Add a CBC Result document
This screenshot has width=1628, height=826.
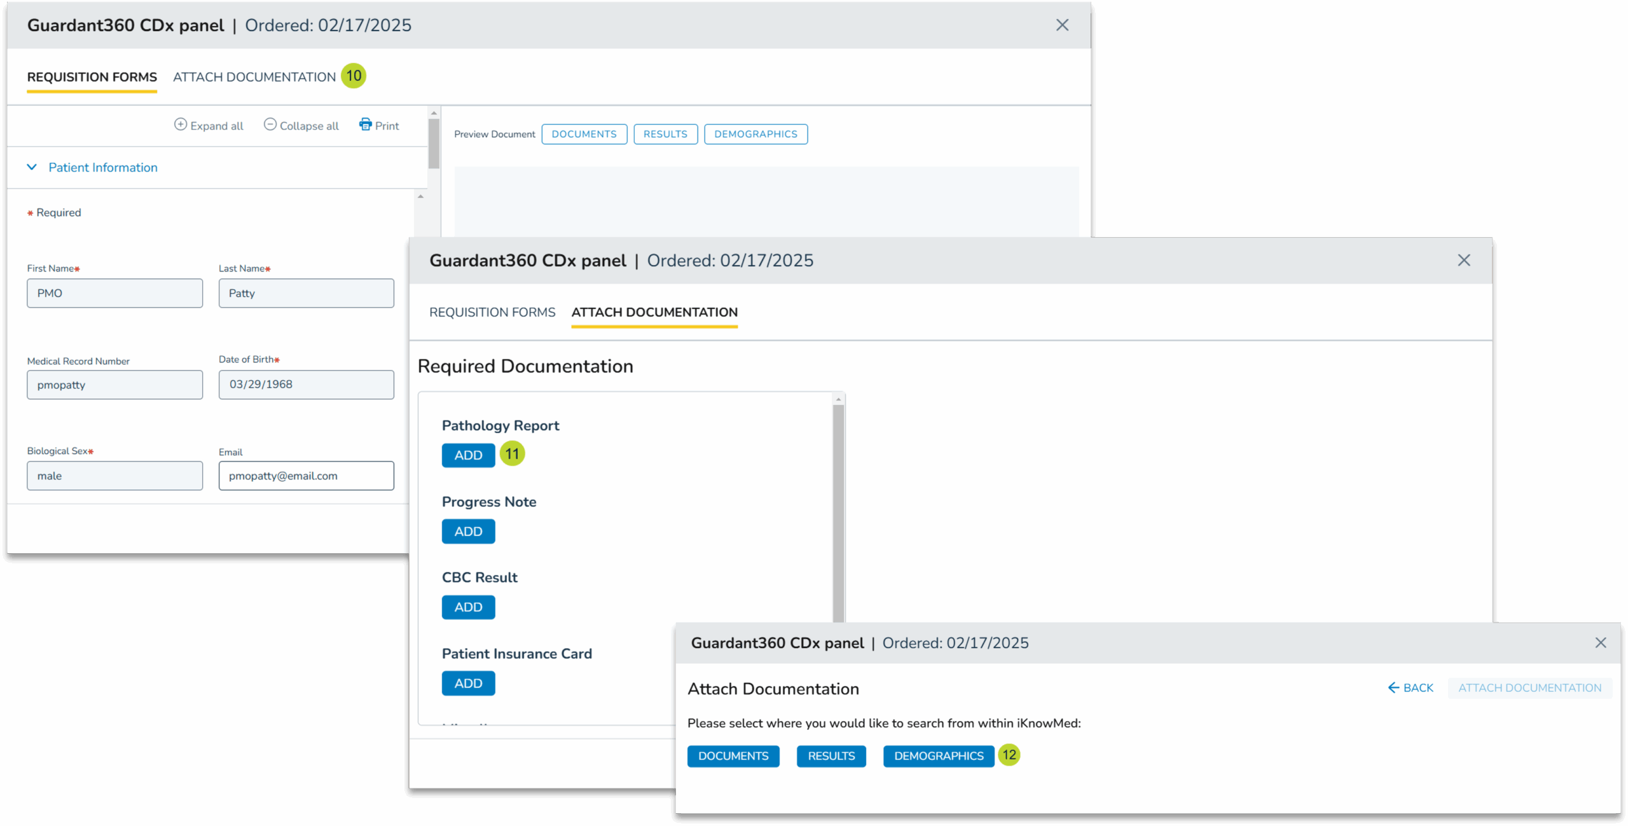[468, 607]
